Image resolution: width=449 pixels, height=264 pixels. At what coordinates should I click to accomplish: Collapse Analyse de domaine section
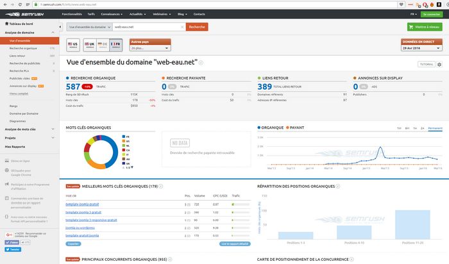[53, 33]
